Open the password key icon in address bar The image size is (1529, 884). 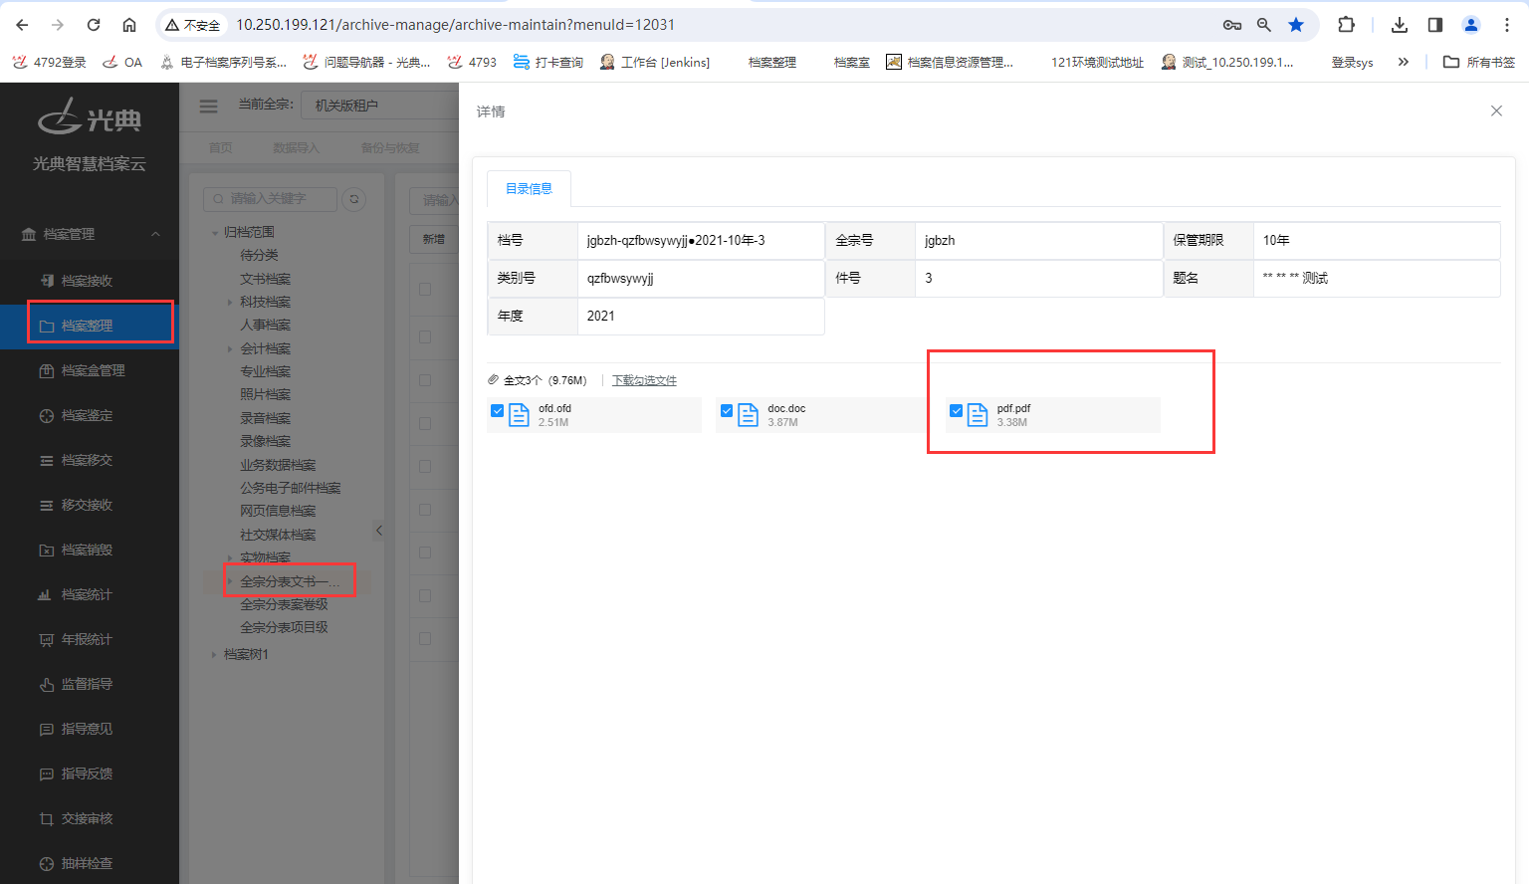click(x=1232, y=25)
